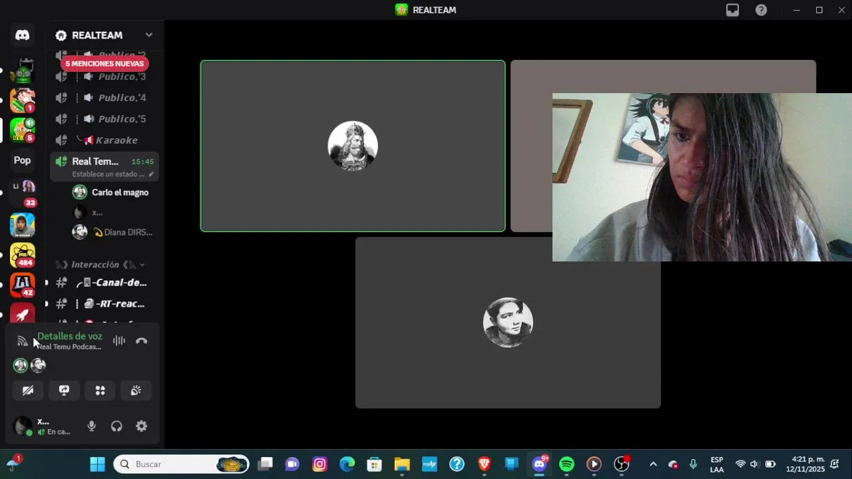Show hidden system tray icons chevron
The height and width of the screenshot is (479, 852).
[x=653, y=464]
